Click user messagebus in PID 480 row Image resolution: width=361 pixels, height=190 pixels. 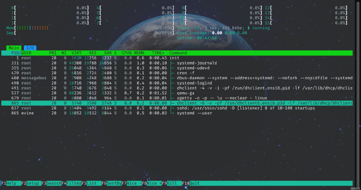point(34,78)
